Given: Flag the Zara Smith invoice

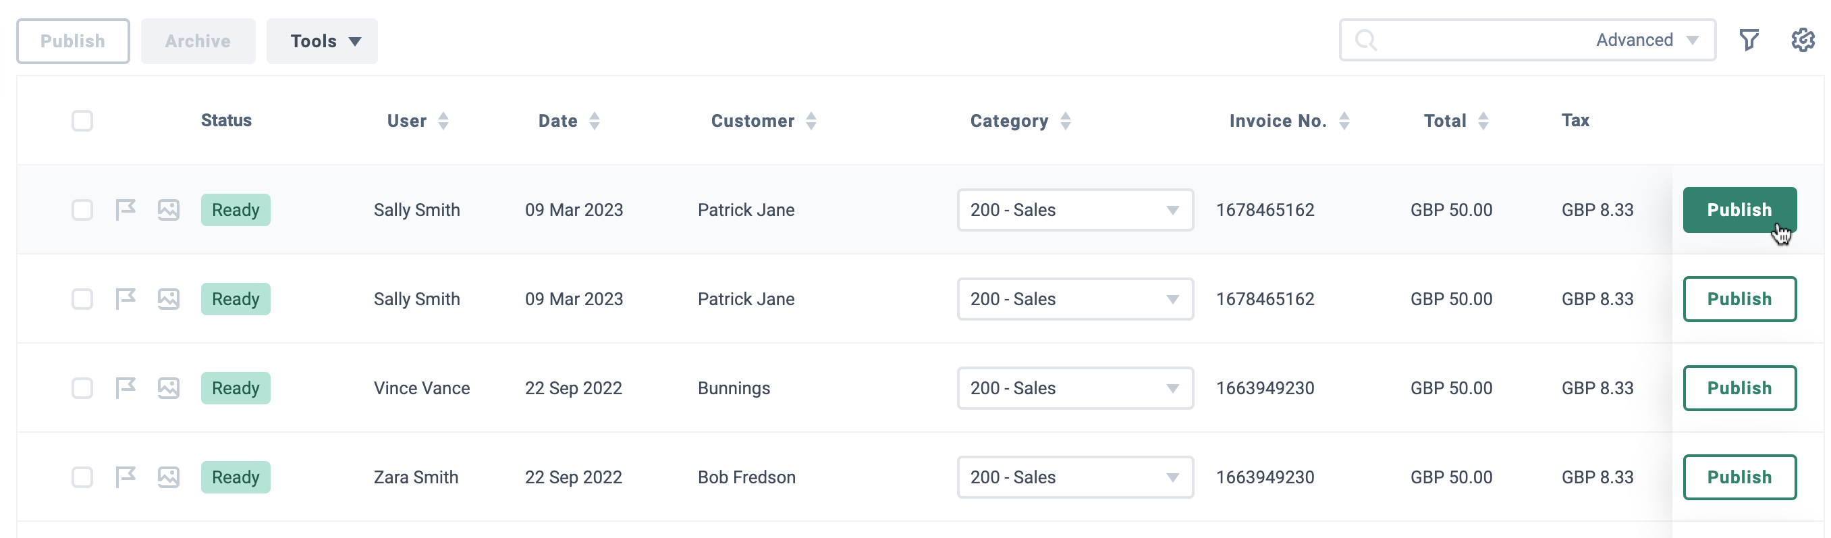Looking at the screenshot, I should pos(126,477).
